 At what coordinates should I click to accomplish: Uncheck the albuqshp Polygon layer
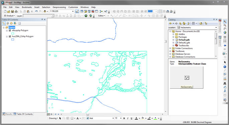click(x=10, y=30)
